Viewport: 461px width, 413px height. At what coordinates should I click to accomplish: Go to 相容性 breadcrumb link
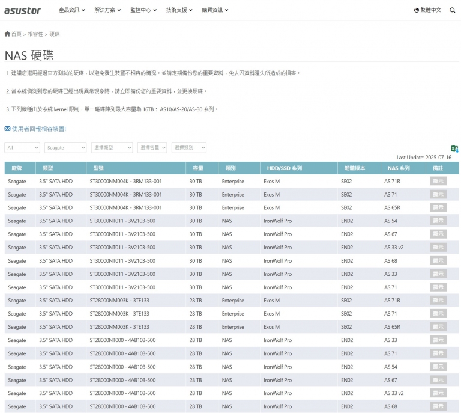pos(35,34)
